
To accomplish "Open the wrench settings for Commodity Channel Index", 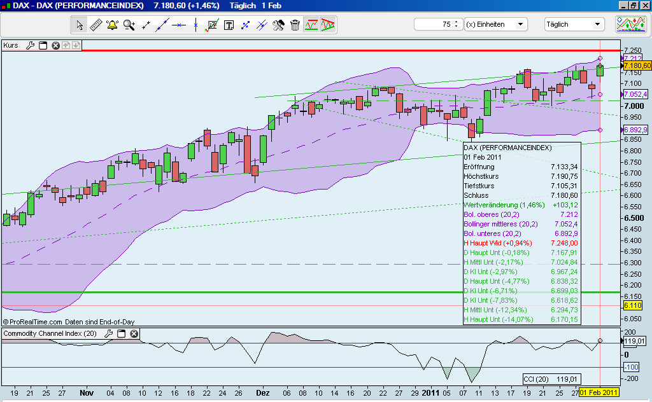I will (108, 333).
